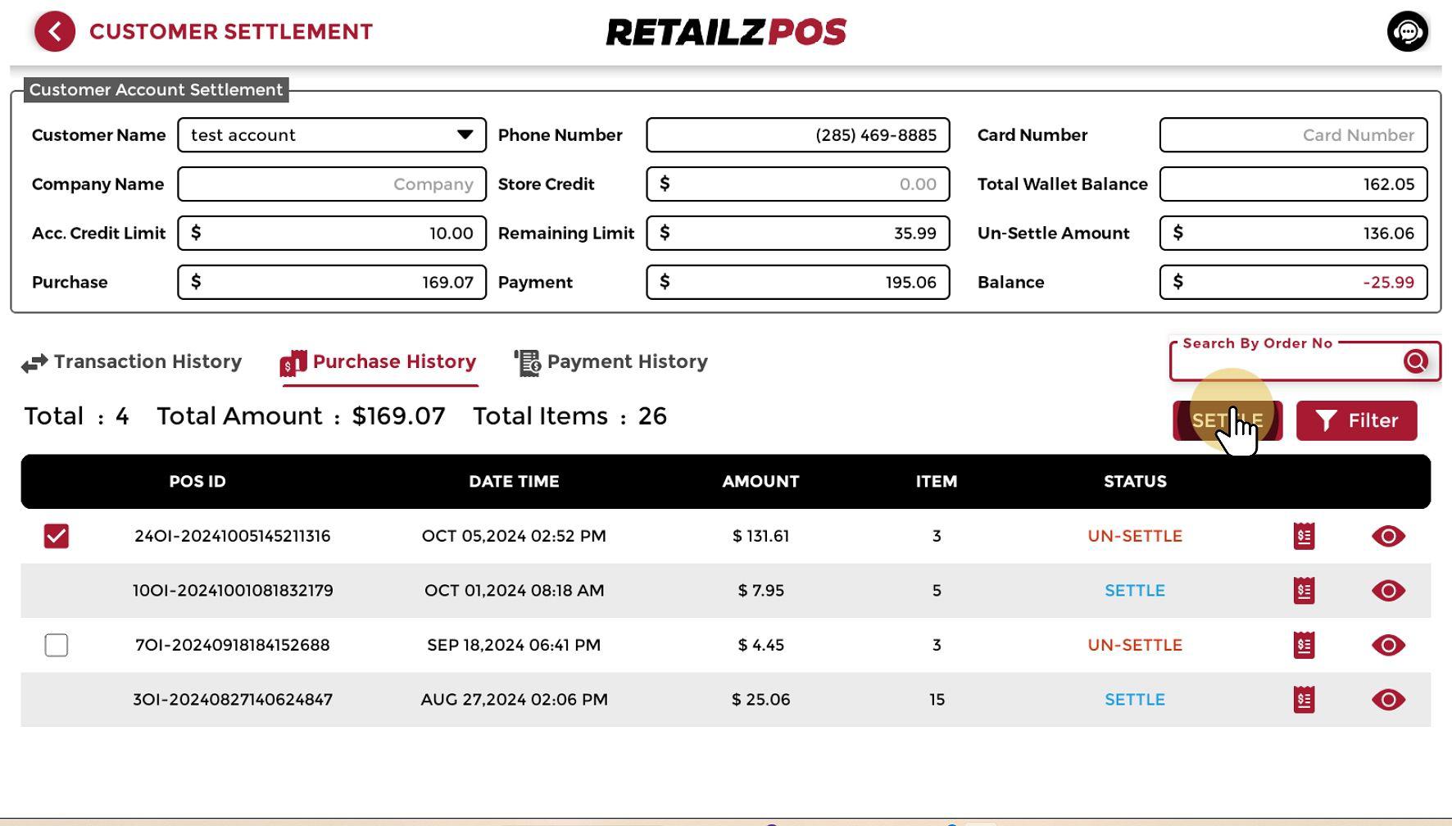Image resolution: width=1452 pixels, height=826 pixels.
Task: Uncheck the $131.61 order checkbox
Action: click(57, 536)
